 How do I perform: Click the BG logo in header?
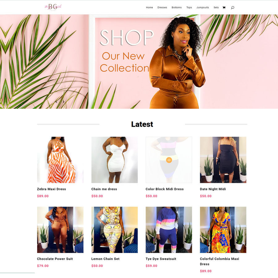point(53,7)
